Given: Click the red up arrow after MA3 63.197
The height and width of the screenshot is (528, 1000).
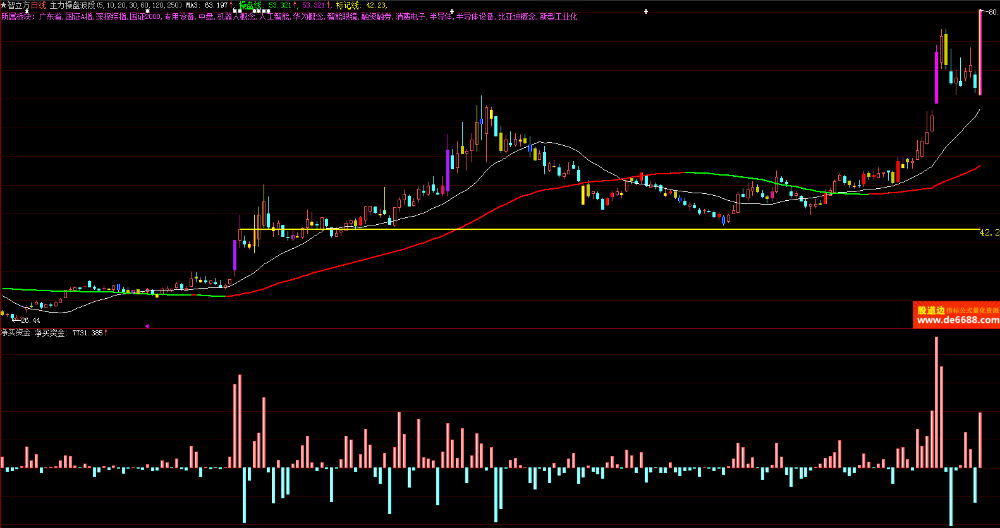Looking at the screenshot, I should [231, 5].
